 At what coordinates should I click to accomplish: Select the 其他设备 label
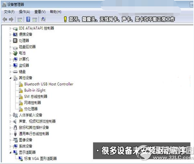click(25, 78)
